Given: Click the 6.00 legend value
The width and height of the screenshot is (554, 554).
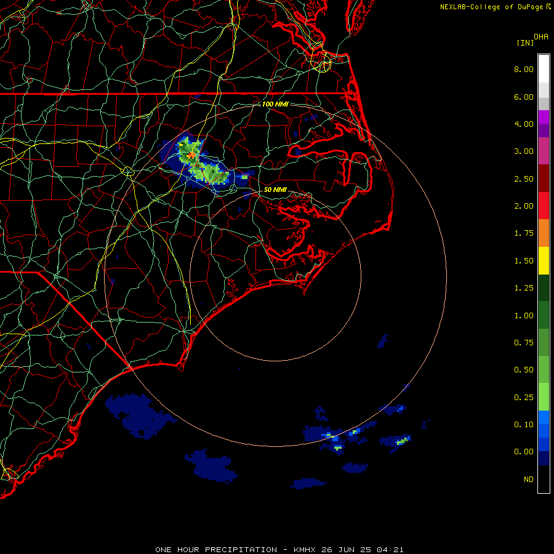Looking at the screenshot, I should (x=524, y=97).
